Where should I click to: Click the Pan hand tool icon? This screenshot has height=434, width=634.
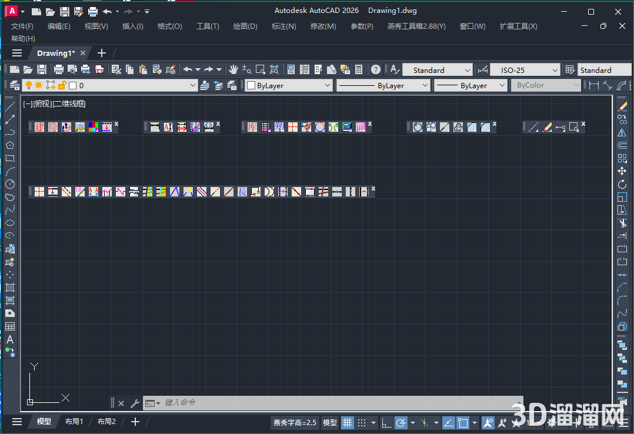(233, 69)
